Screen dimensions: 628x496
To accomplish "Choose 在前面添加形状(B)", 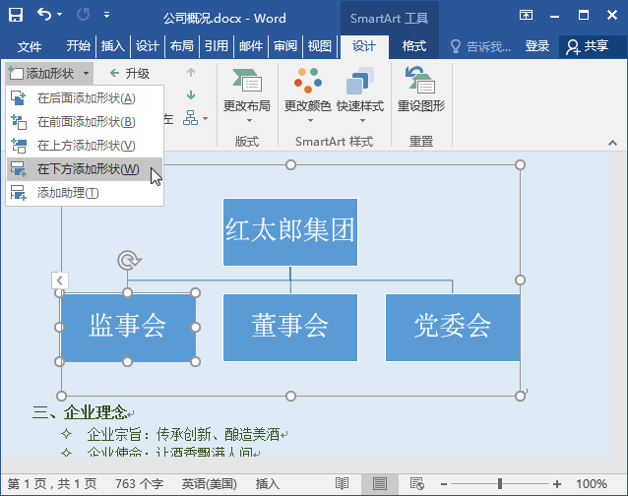I will (85, 122).
